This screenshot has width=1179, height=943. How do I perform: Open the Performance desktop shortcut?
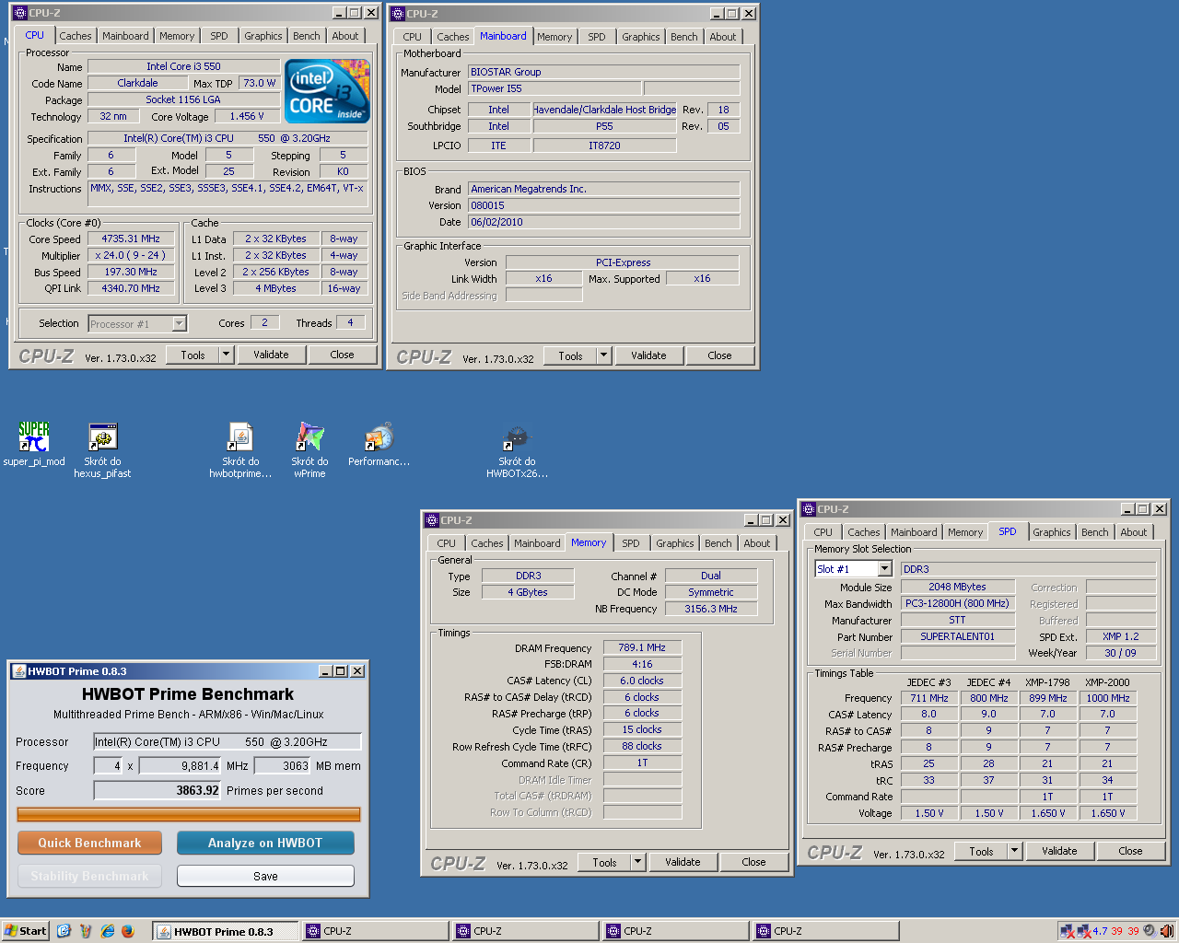379,444
